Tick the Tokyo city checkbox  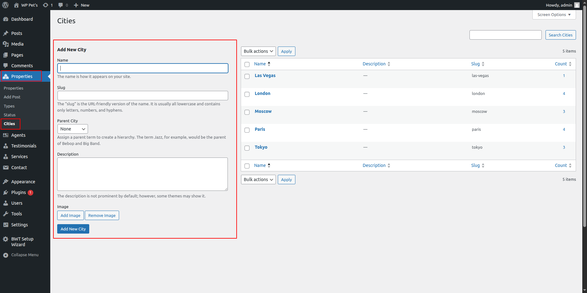[247, 148]
